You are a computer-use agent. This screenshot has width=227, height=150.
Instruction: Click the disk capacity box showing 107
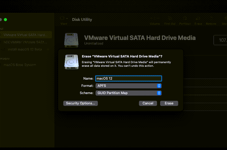[x=220, y=40]
